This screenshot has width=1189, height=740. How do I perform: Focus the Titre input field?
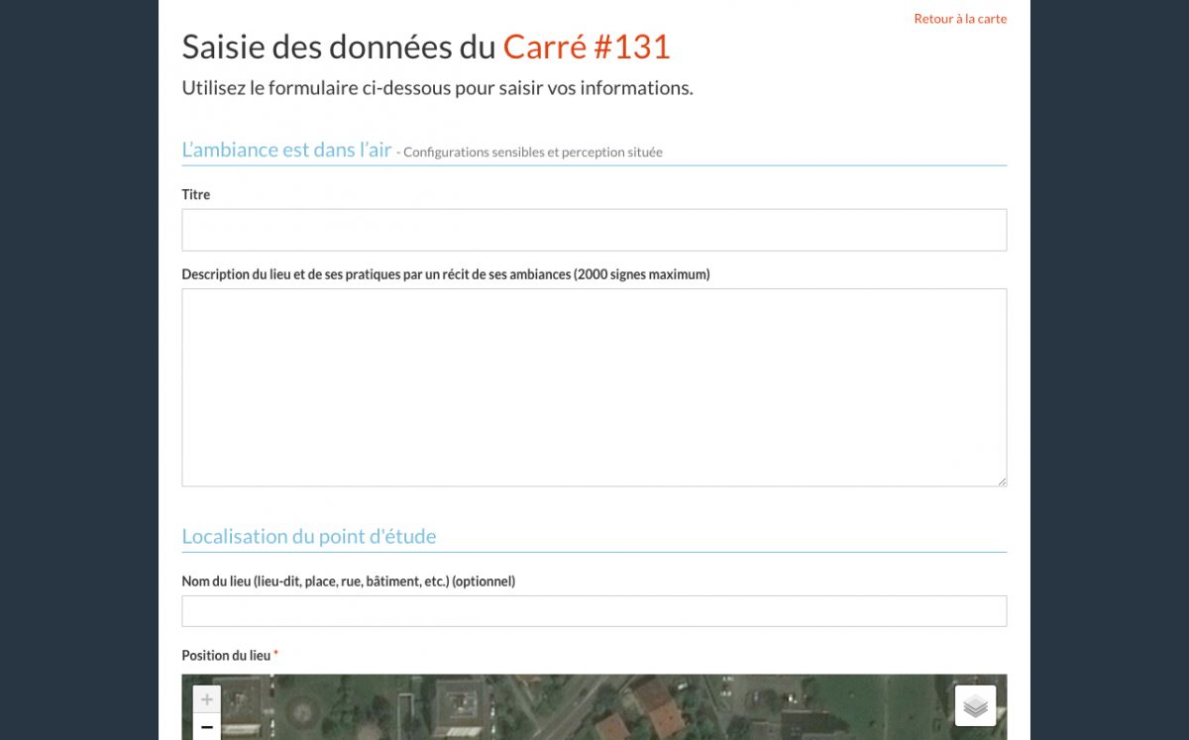[x=594, y=230]
